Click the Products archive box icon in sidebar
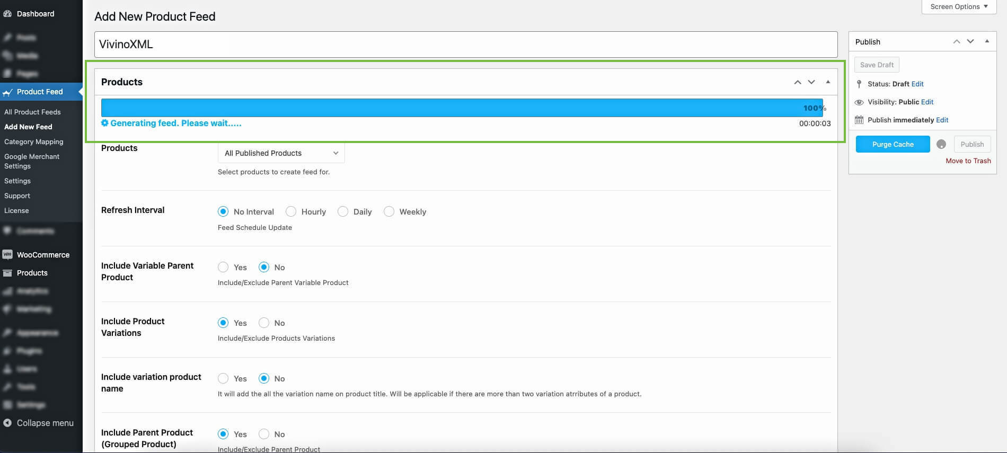1007x453 pixels. (7, 273)
